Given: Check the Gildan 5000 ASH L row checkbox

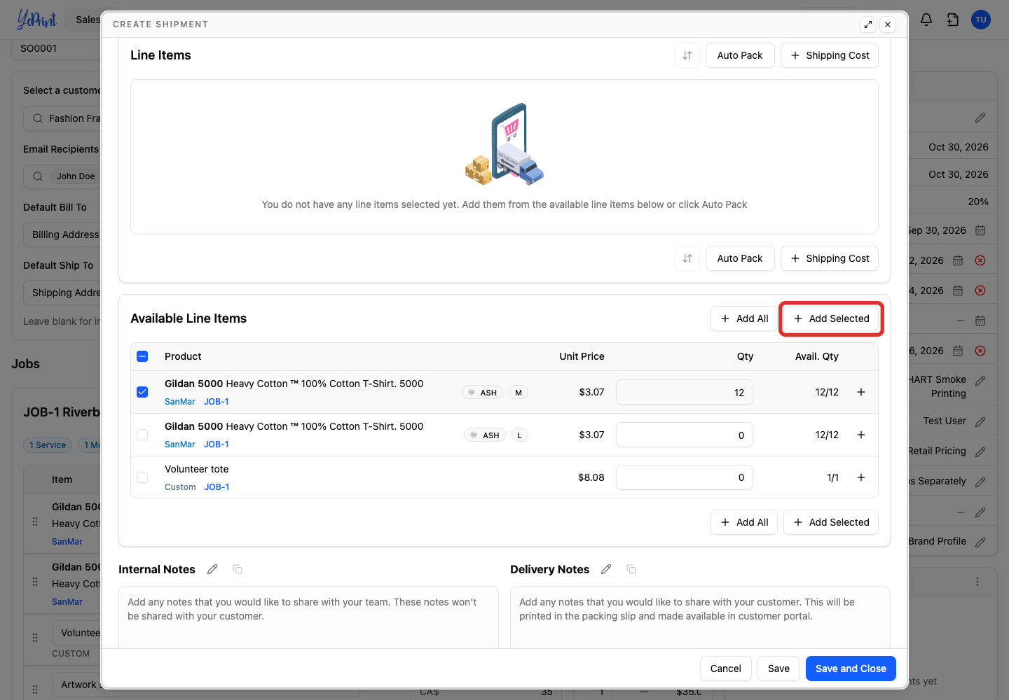Looking at the screenshot, I should point(142,435).
